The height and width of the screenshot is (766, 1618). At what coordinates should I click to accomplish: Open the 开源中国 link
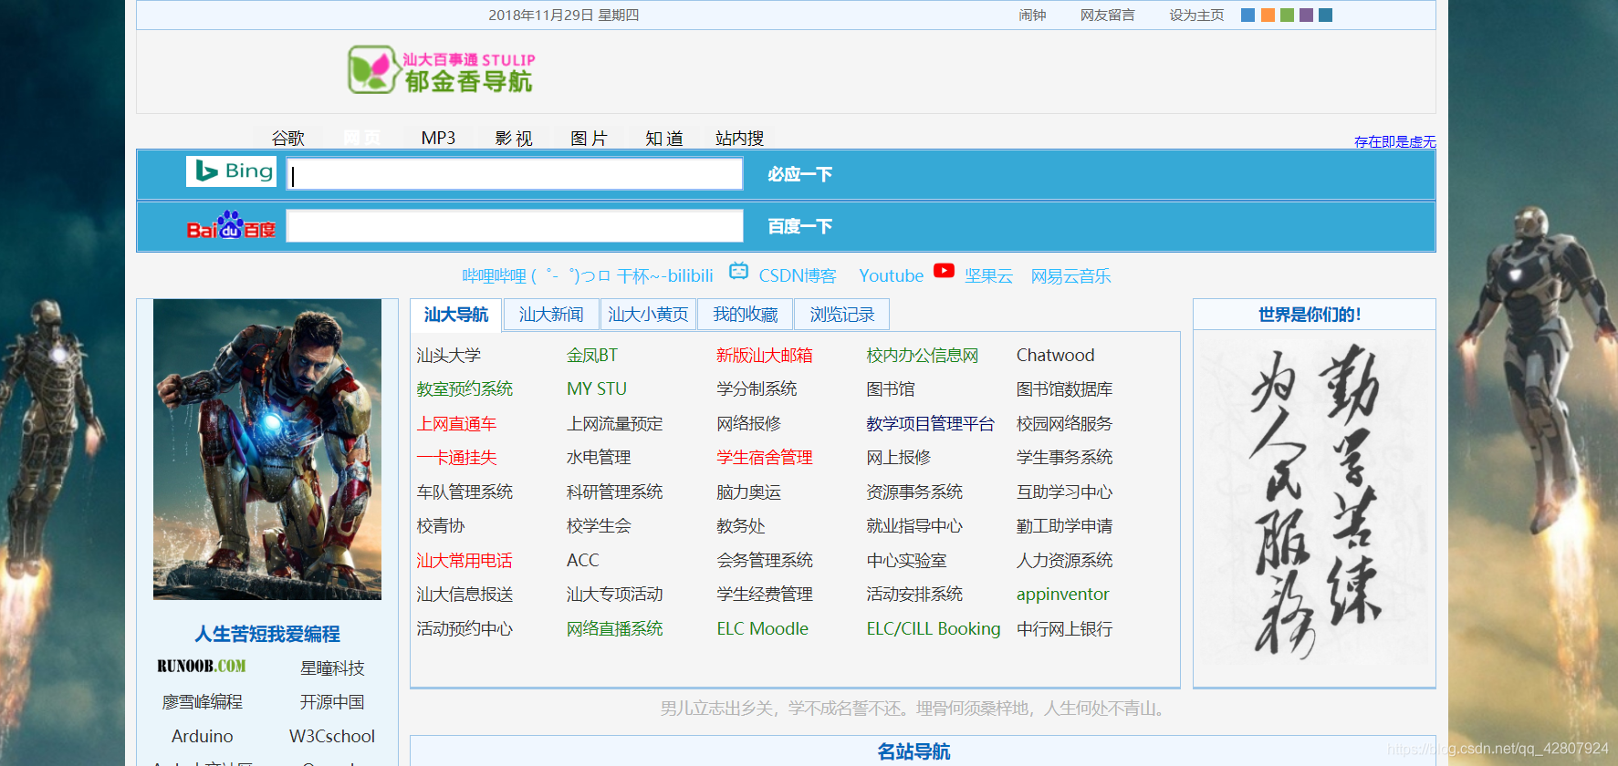(x=332, y=701)
